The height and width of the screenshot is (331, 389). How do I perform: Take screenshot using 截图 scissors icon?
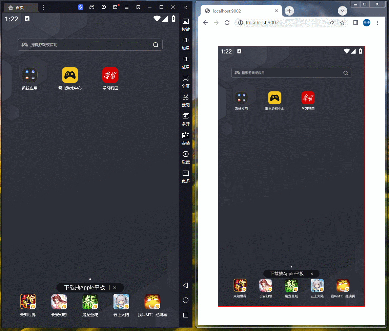pos(186,101)
